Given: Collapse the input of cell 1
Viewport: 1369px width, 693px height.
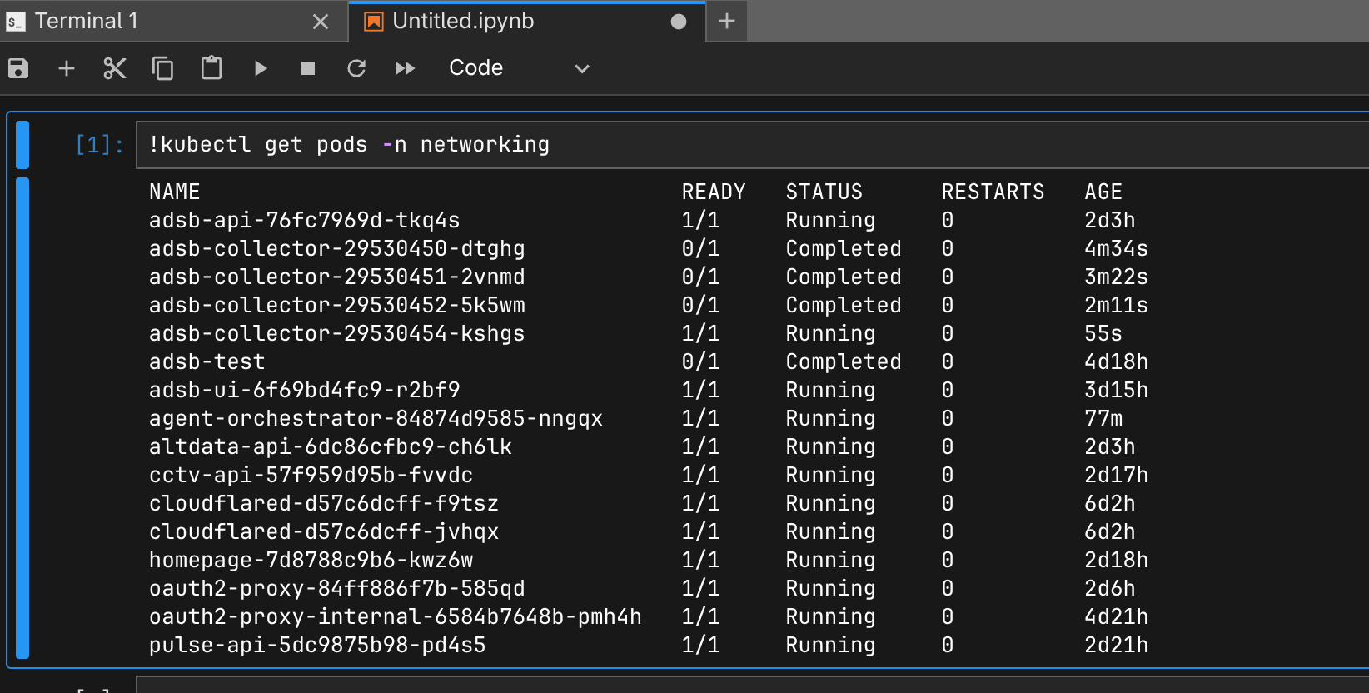Looking at the screenshot, I should coord(22,145).
